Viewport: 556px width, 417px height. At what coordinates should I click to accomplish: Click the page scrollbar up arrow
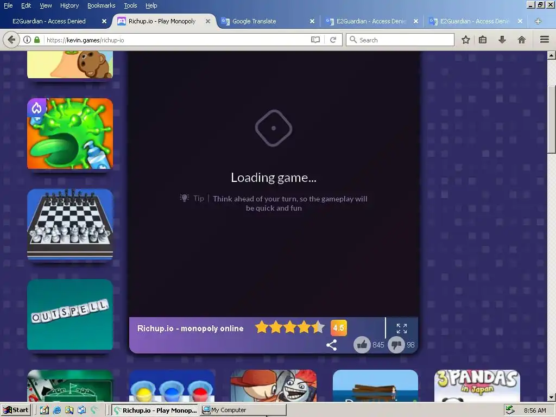click(551, 55)
